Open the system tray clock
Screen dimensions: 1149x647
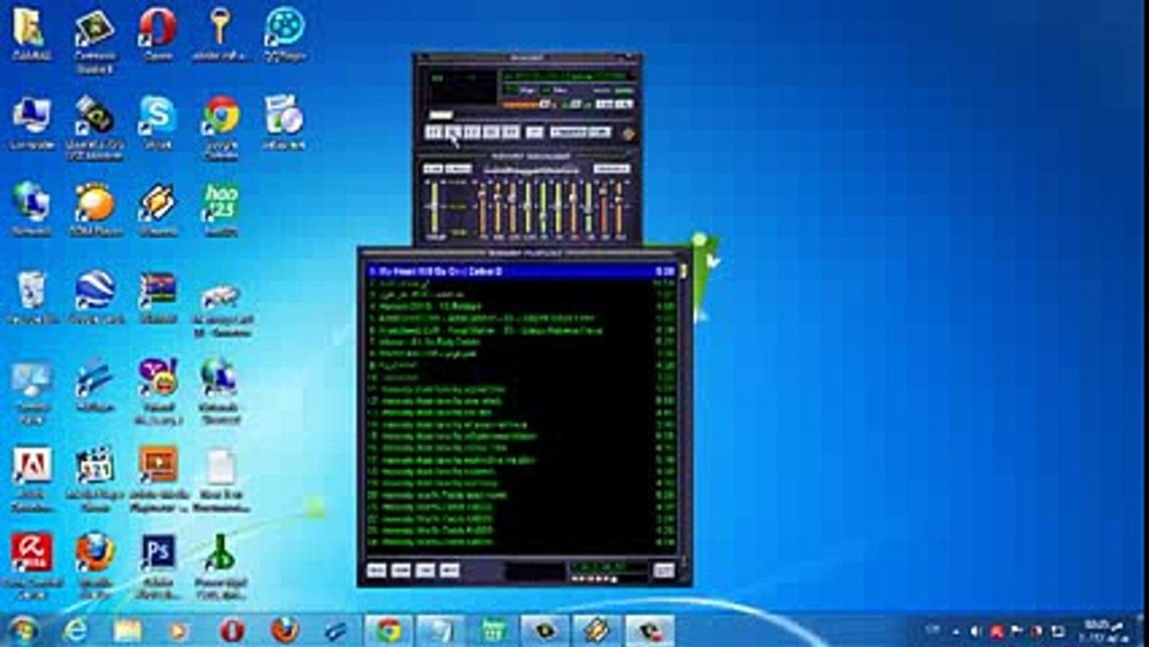tap(1104, 630)
